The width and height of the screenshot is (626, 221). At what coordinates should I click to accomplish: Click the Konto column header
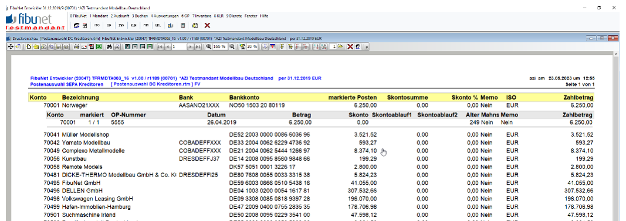click(38, 98)
